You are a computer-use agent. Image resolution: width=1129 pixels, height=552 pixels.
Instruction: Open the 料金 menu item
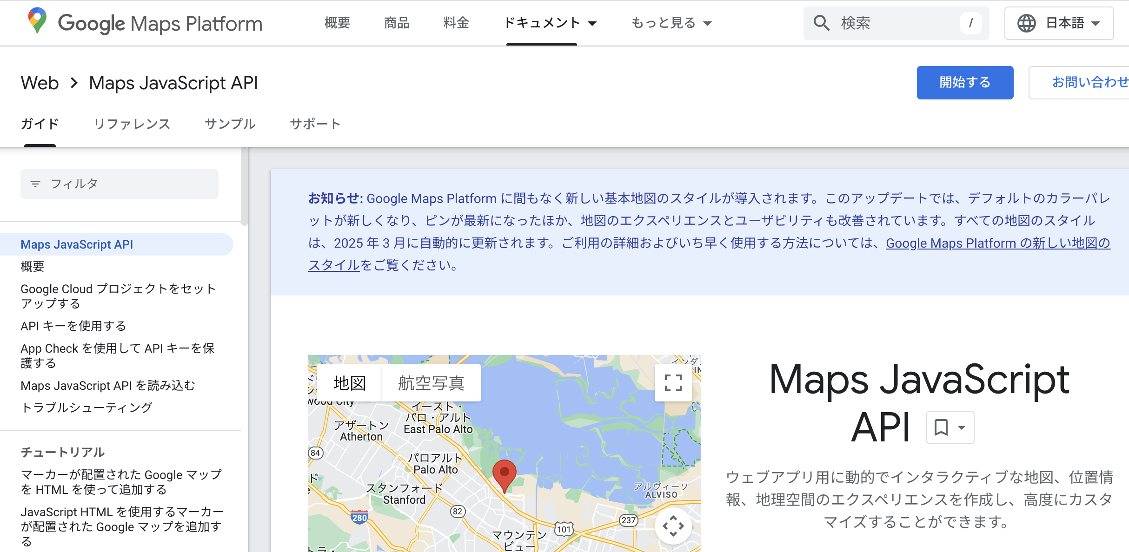click(x=456, y=23)
